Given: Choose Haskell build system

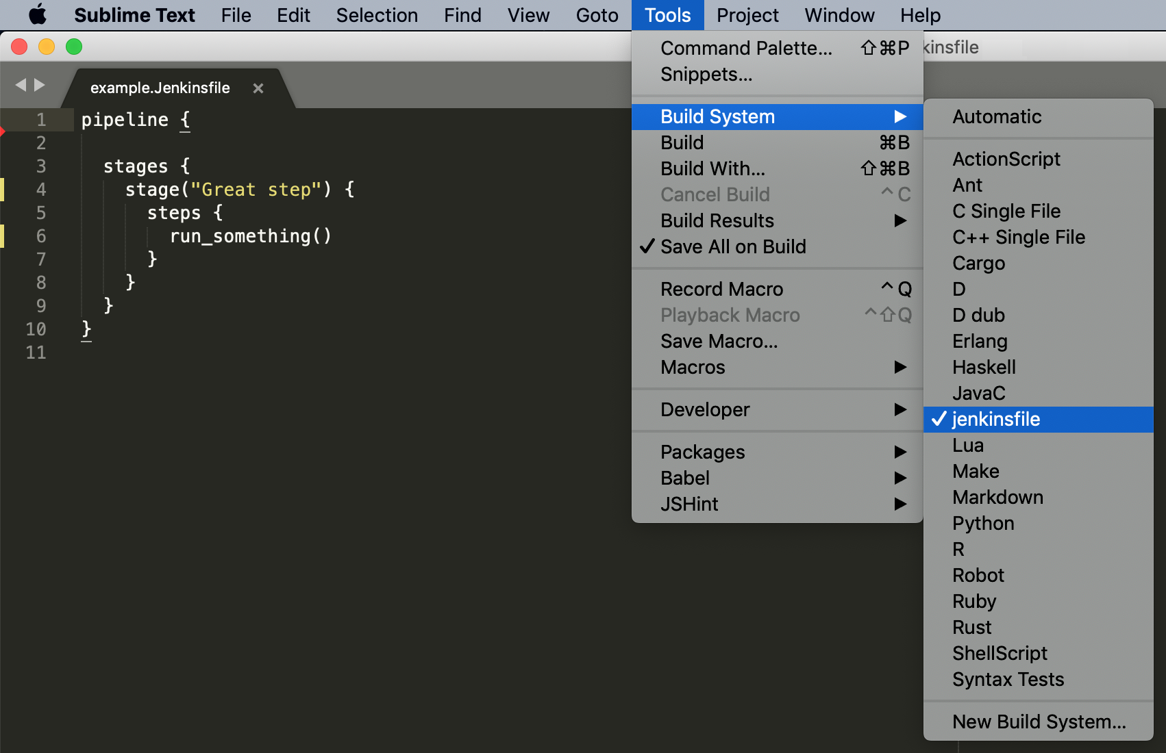Looking at the screenshot, I should pos(1039,367).
